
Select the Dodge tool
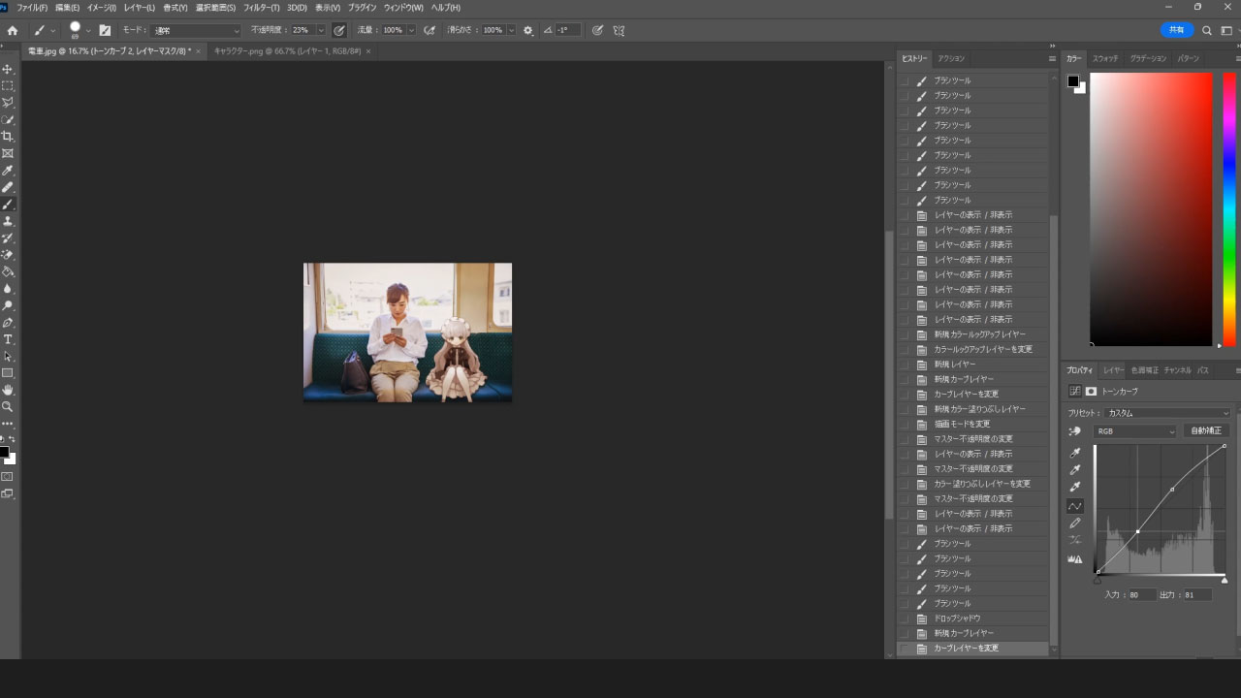(x=8, y=305)
